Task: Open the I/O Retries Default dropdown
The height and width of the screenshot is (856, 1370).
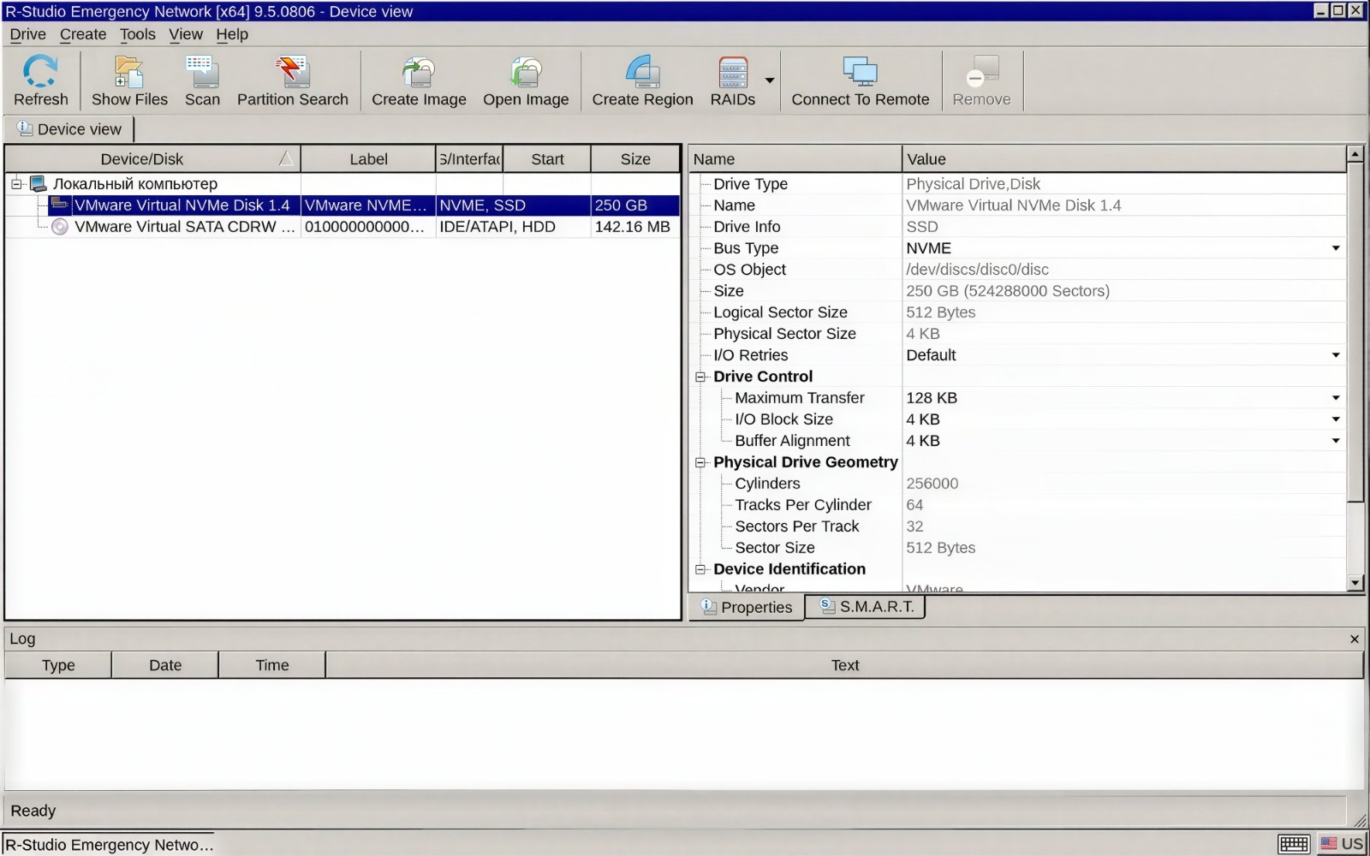Action: point(1336,355)
